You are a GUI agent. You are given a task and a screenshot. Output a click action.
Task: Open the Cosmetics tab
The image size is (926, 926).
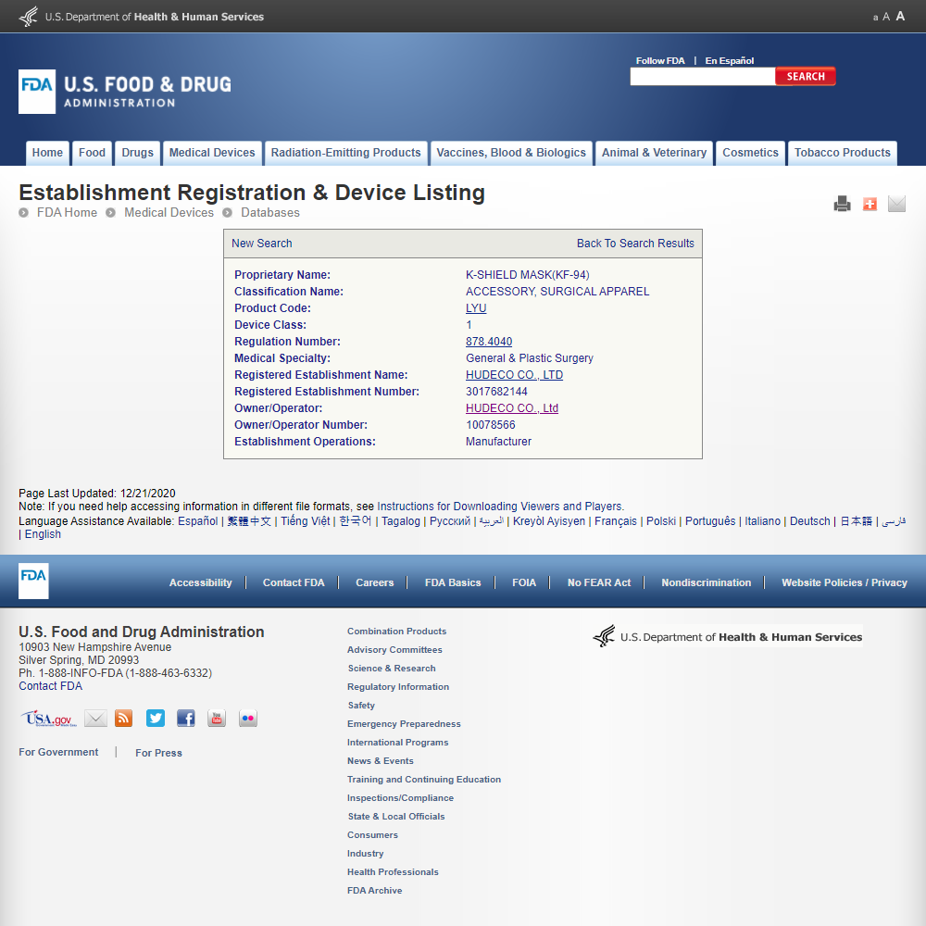coord(751,153)
